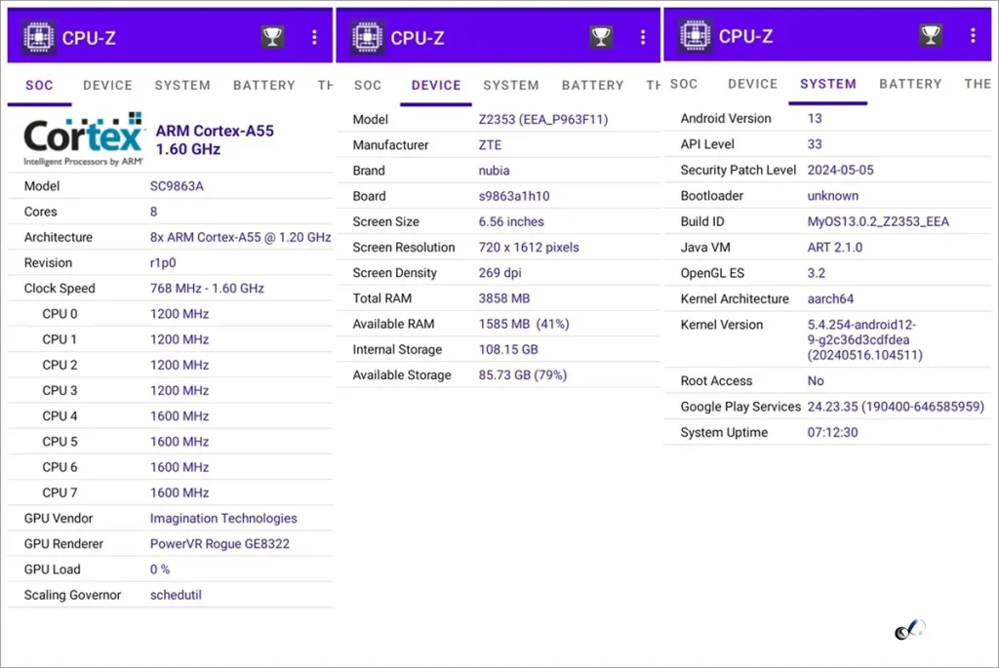Image resolution: width=999 pixels, height=668 pixels.
Task: Open three-dot overflow menu in middle DEVICE panel
Action: pos(643,37)
